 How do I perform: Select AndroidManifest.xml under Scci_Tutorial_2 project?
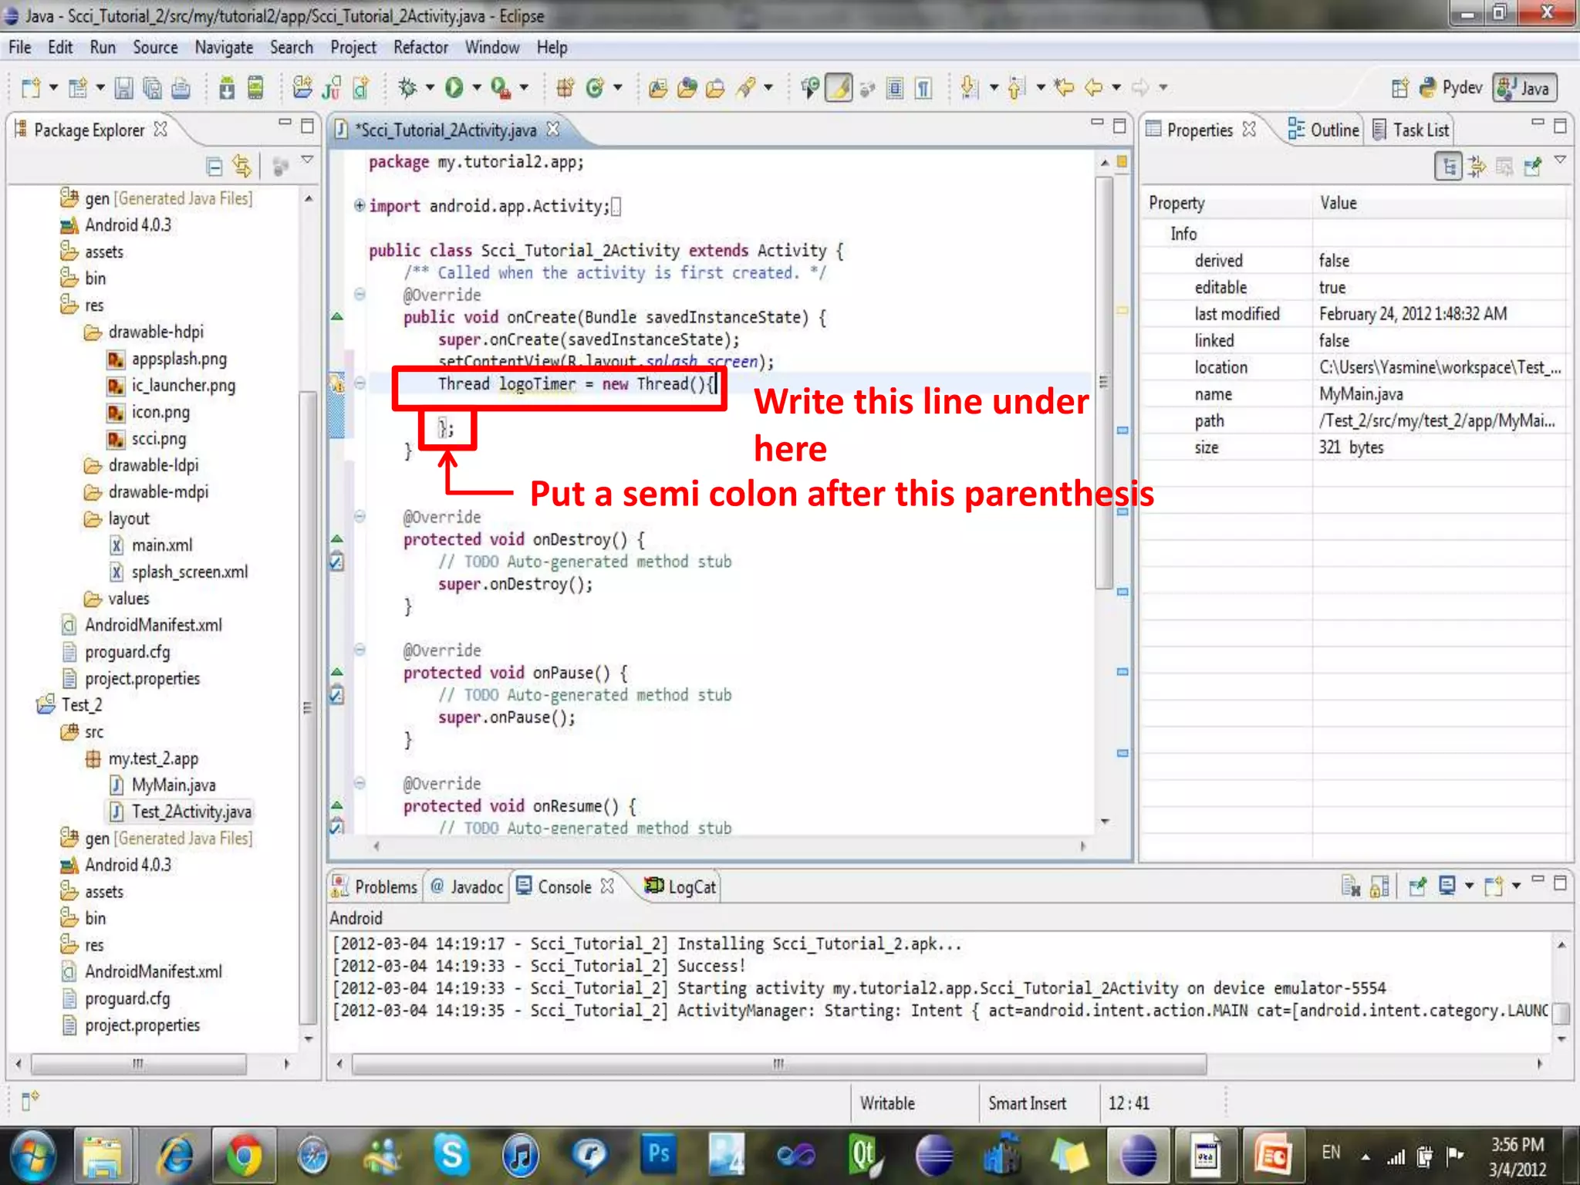[143, 625]
